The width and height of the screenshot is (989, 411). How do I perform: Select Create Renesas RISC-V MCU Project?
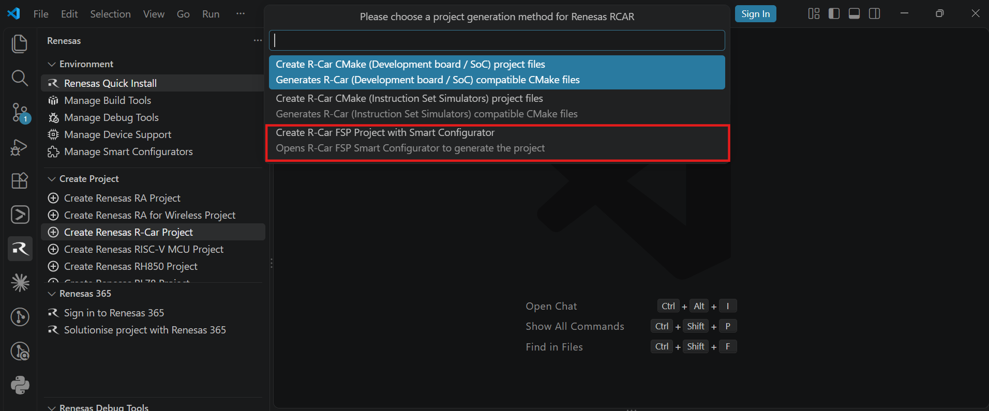(x=153, y=249)
